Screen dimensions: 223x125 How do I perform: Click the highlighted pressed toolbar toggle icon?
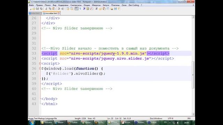[x=77, y=9]
